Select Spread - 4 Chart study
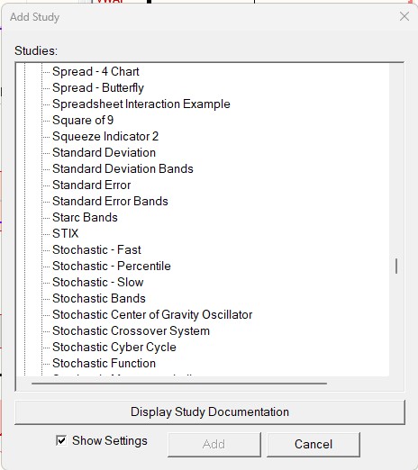The image size is (418, 470). [x=95, y=71]
